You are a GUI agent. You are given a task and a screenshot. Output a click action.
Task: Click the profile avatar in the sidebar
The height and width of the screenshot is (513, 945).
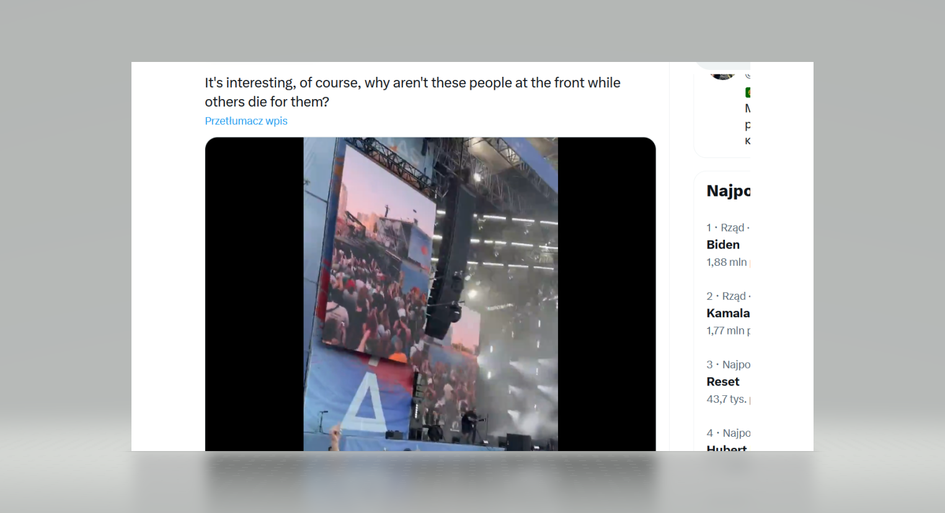coord(722,75)
